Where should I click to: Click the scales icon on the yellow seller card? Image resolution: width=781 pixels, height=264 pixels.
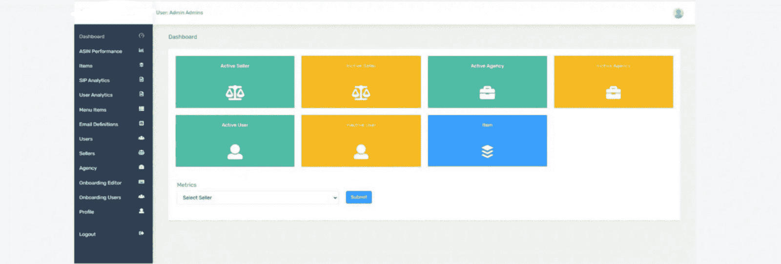point(361,93)
